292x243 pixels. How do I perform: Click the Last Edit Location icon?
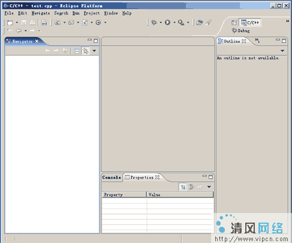(10, 31)
